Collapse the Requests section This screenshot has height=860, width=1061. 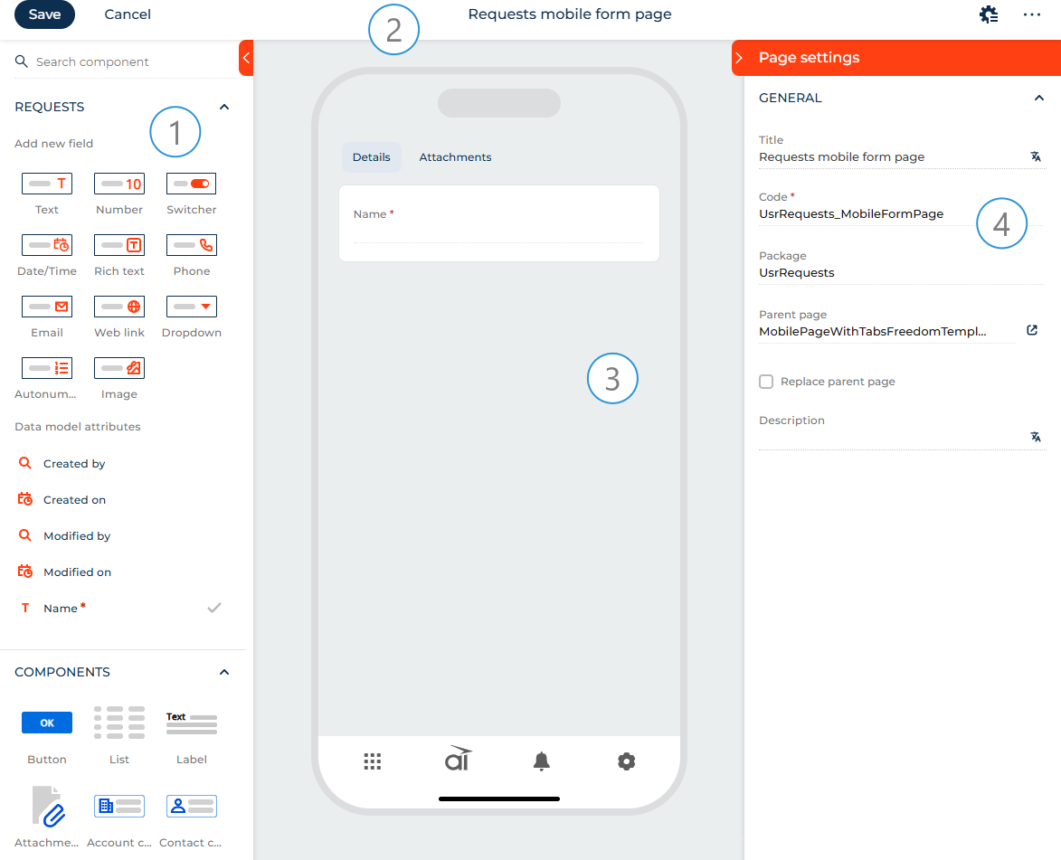coord(225,107)
